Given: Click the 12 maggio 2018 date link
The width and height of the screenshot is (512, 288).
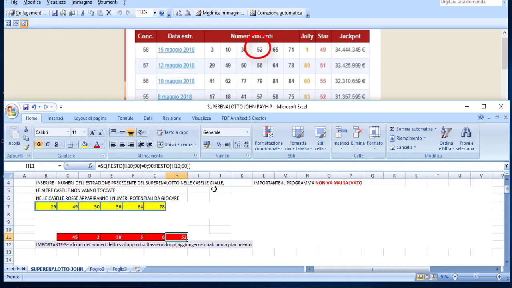Looking at the screenshot, I should (176, 65).
